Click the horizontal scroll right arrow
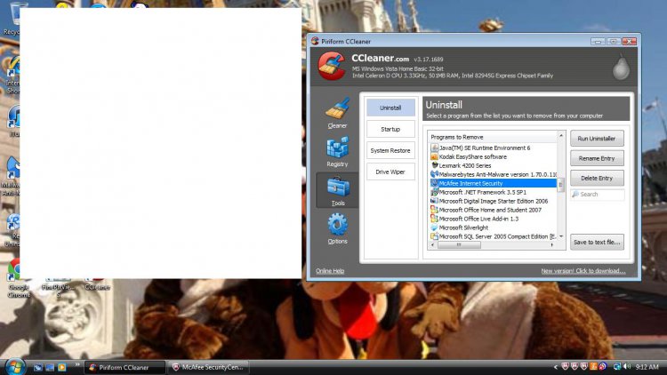 pos(552,245)
